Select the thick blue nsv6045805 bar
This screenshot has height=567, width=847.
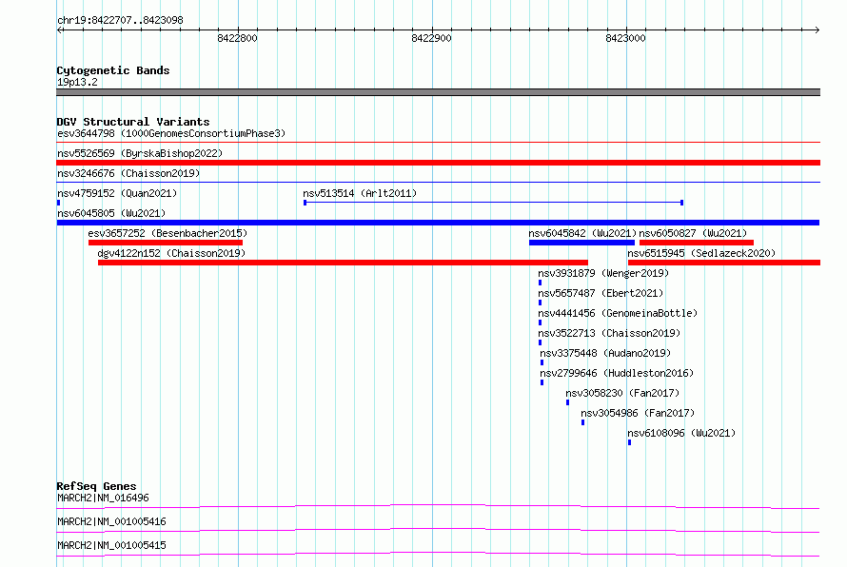438,223
